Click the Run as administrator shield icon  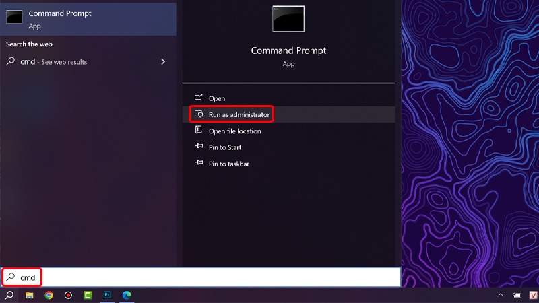[199, 114]
